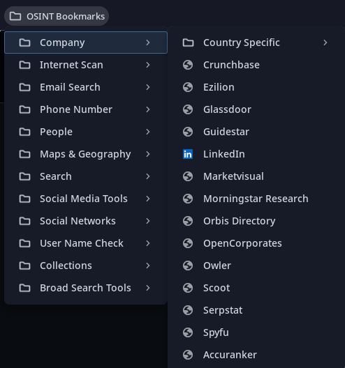345x368 pixels.
Task: Click the LinkedIn logo icon
Action: coord(188,154)
